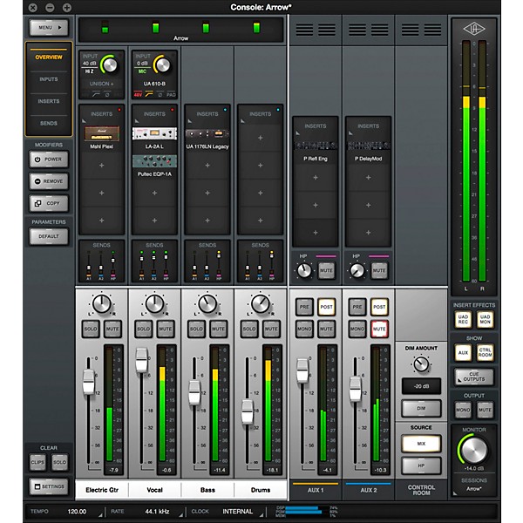Mute the Vocal channel
This screenshot has height=523, width=523.
pos(166,329)
